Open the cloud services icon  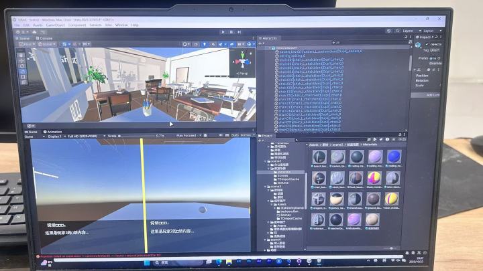(x=34, y=31)
